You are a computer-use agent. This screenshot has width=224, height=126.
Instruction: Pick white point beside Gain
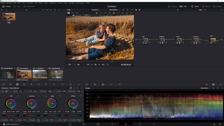click(45, 96)
